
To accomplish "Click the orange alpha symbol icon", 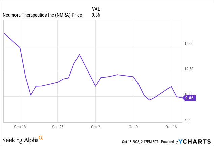I will click(41, 138).
